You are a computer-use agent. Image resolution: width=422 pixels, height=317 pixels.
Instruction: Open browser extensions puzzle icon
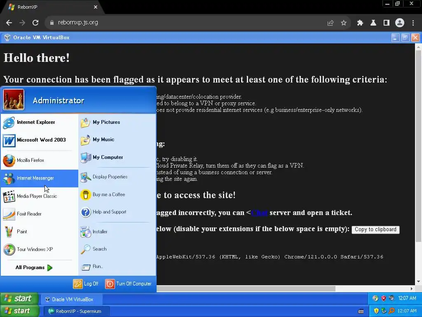(360, 23)
